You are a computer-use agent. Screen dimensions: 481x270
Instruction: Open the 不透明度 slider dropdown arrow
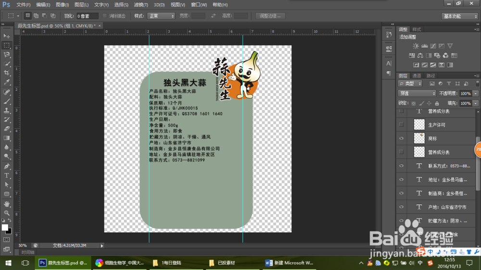click(x=476, y=94)
